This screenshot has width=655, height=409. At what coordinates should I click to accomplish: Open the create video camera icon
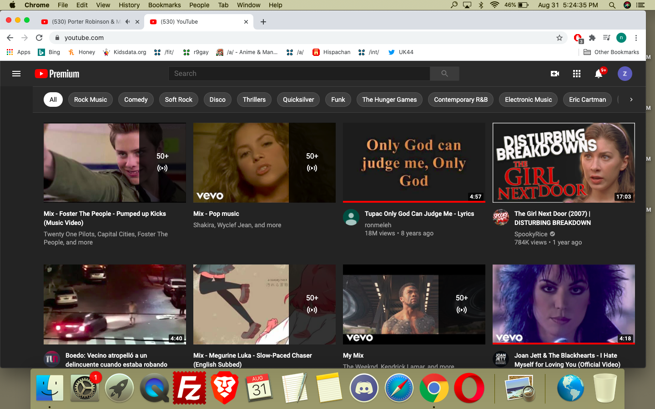tap(555, 74)
